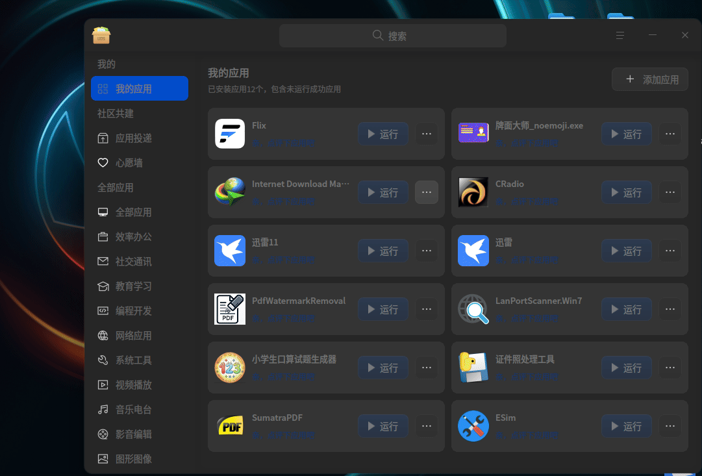Image resolution: width=702 pixels, height=476 pixels.
Task: Open more options for Flix
Action: (427, 134)
